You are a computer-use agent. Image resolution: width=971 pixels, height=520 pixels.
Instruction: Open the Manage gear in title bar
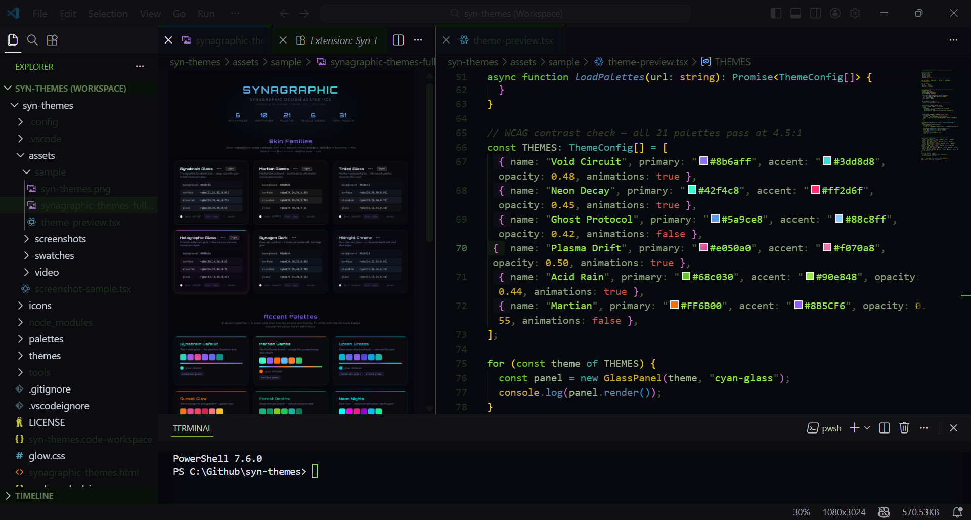pyautogui.click(x=855, y=13)
